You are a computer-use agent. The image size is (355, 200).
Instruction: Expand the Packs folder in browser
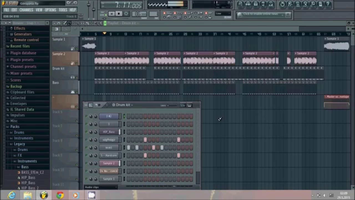15,127
